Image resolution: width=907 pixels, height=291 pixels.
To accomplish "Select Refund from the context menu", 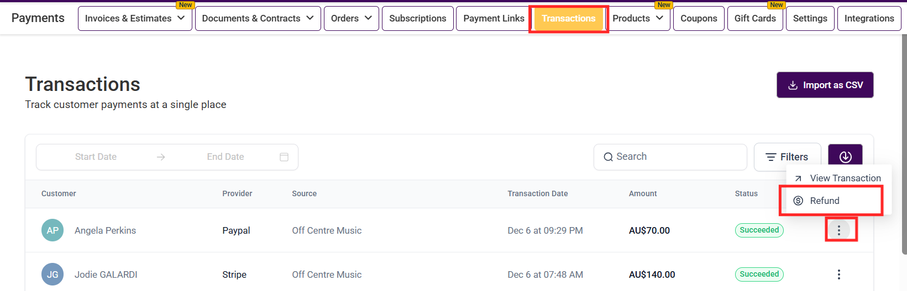I will coord(824,201).
